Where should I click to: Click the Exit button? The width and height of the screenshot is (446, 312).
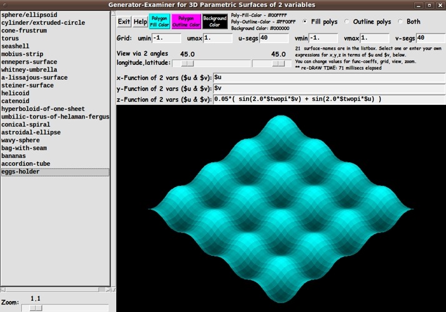124,22
